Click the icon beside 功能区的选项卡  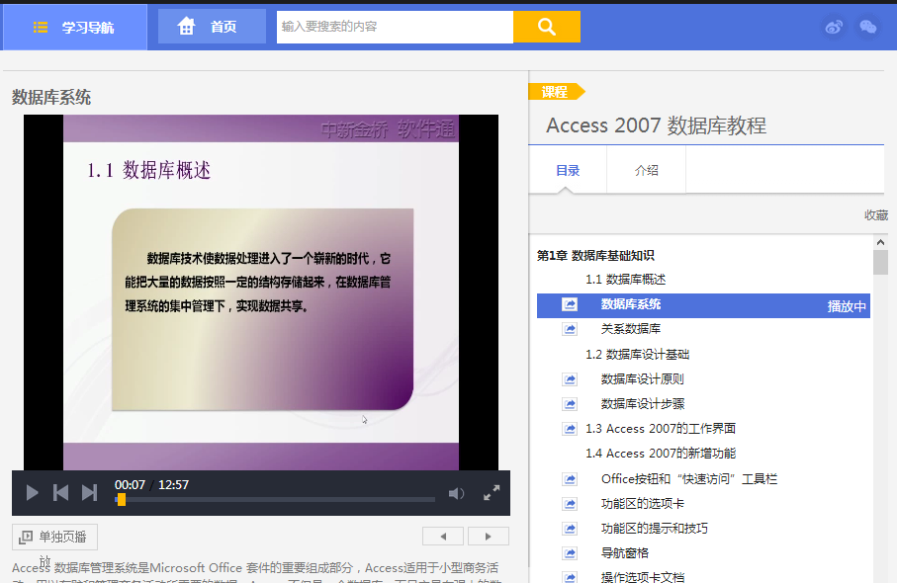pos(570,504)
